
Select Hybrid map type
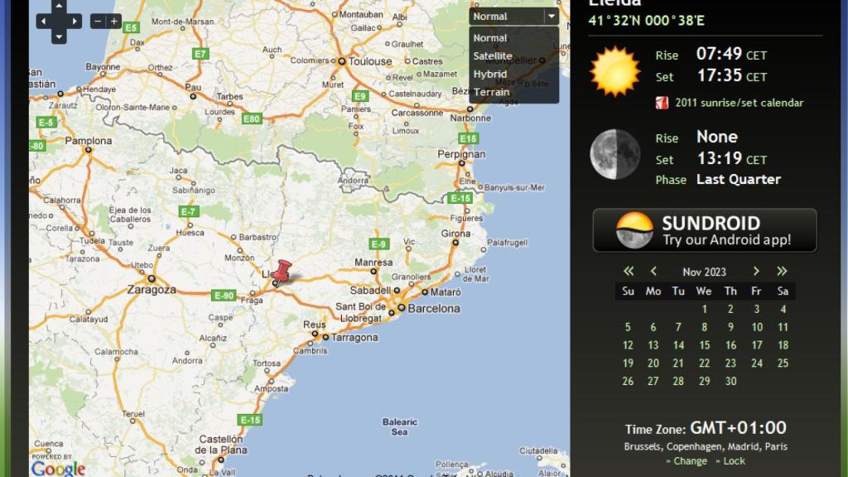[489, 75]
